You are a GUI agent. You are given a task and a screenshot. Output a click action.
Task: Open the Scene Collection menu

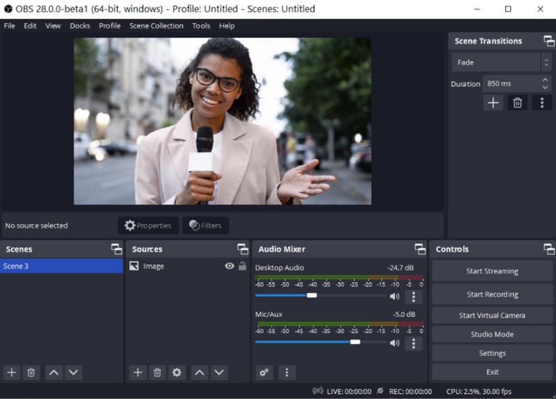coord(156,26)
